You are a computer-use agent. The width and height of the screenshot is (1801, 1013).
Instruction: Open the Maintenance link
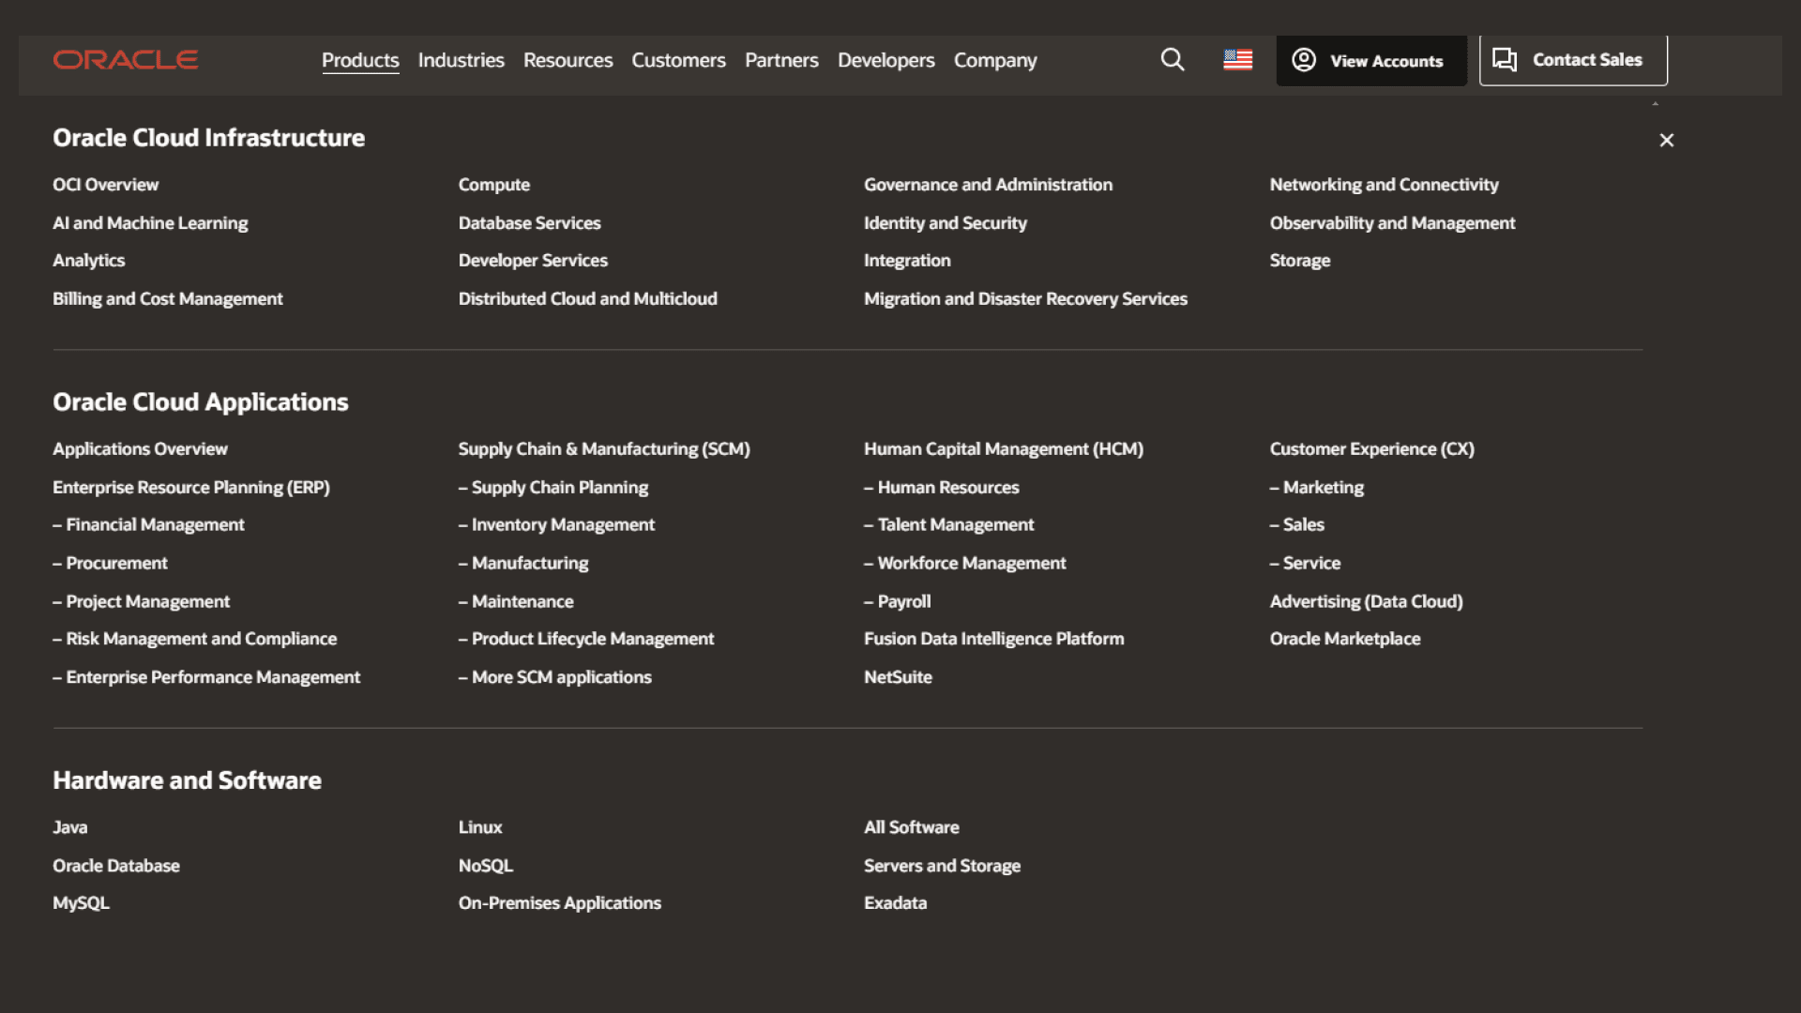[517, 602]
